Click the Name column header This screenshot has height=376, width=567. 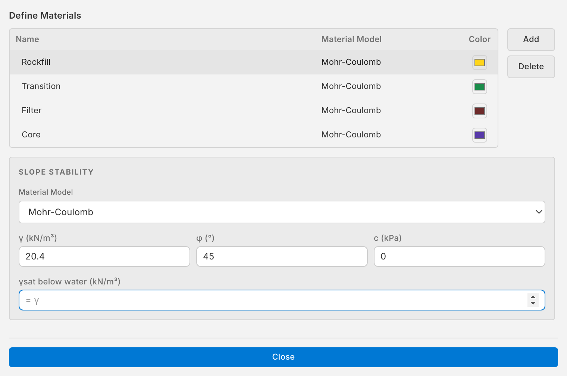pyautogui.click(x=27, y=39)
